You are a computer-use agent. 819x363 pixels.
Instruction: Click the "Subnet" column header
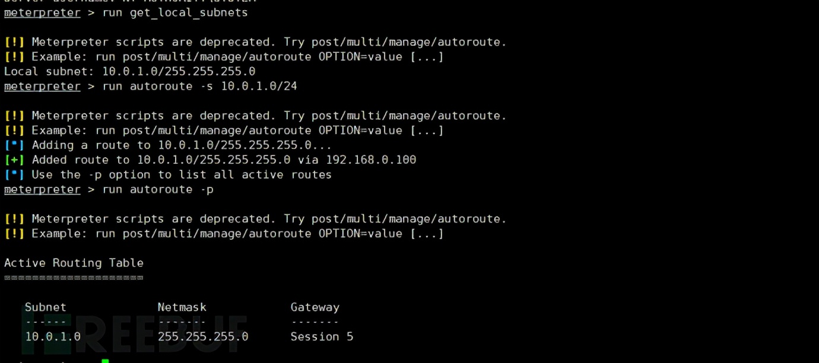(x=46, y=307)
